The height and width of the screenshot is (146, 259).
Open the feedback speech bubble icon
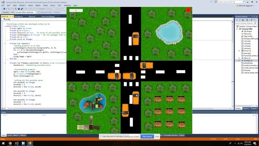tap(216, 2)
